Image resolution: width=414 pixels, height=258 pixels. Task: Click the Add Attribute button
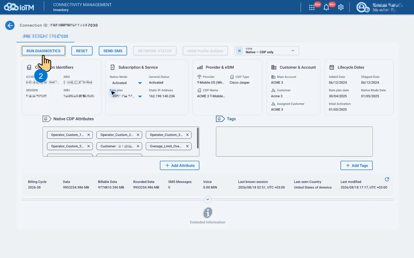tap(180, 166)
